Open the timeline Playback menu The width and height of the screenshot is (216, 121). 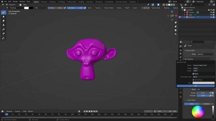tap(10, 111)
